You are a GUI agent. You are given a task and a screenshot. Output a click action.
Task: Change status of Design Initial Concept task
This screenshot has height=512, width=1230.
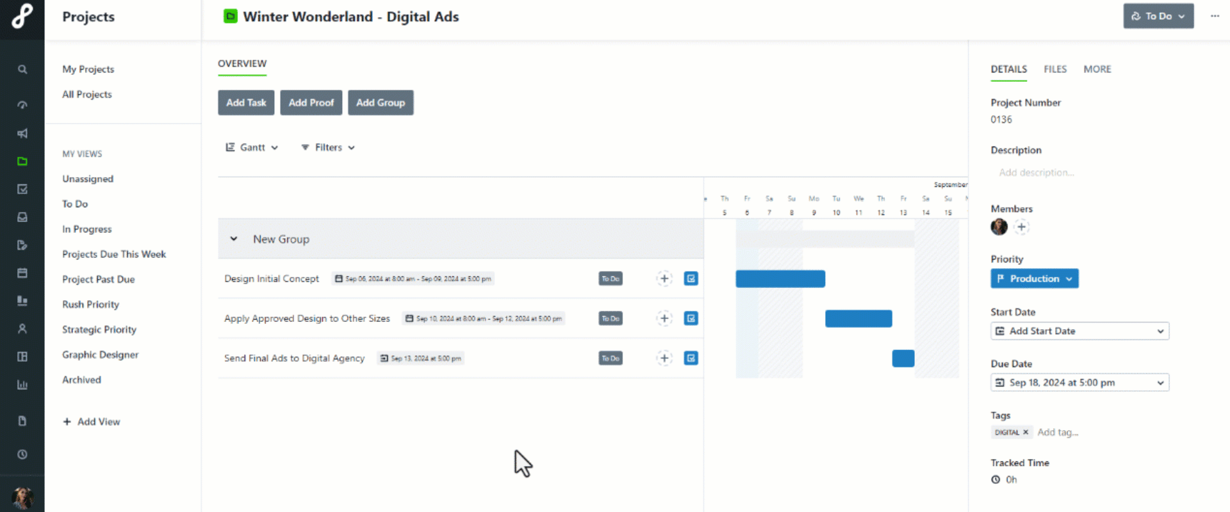tap(611, 278)
